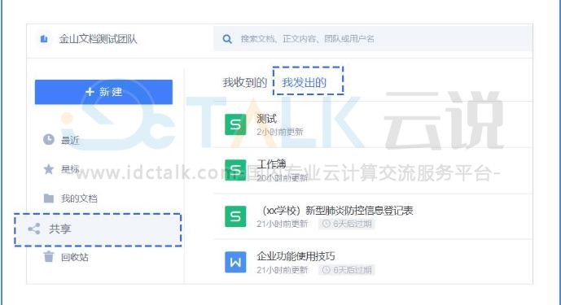Select 共享 in the sidebar

coord(98,229)
